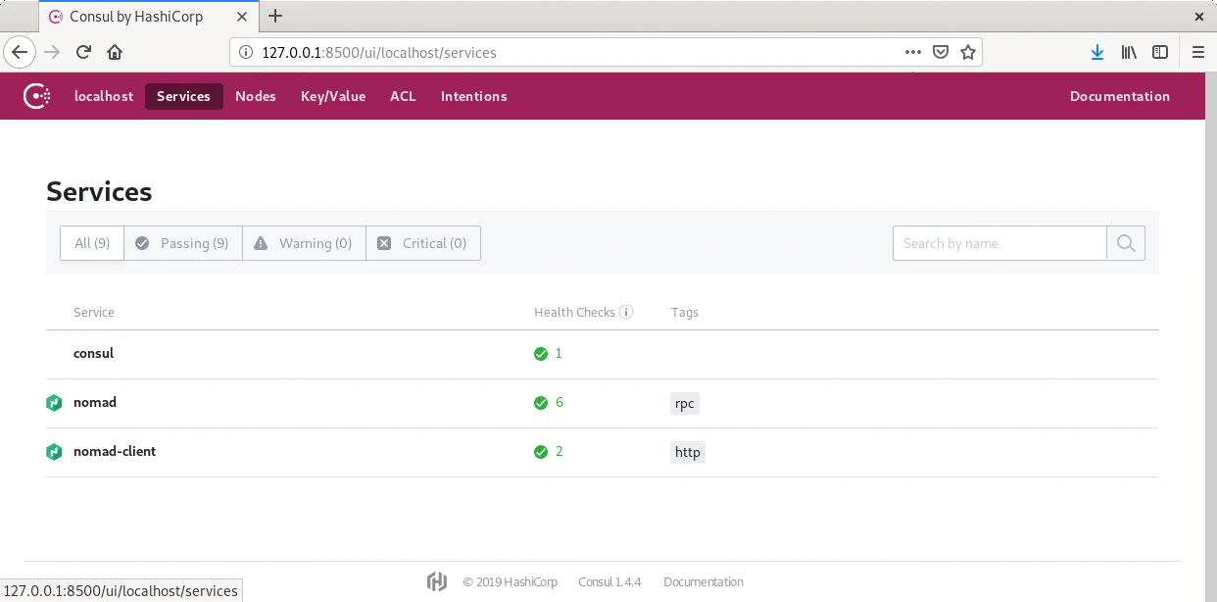Click the Search by name field
The image size is (1217, 602).
tap(999, 243)
